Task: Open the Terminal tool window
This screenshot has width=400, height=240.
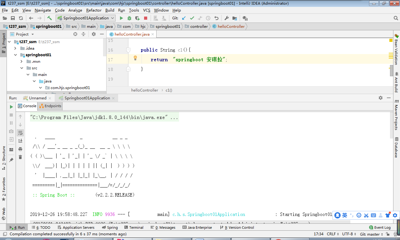Action: pos(134,227)
